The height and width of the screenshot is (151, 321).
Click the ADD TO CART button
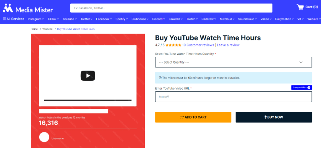click(x=193, y=117)
